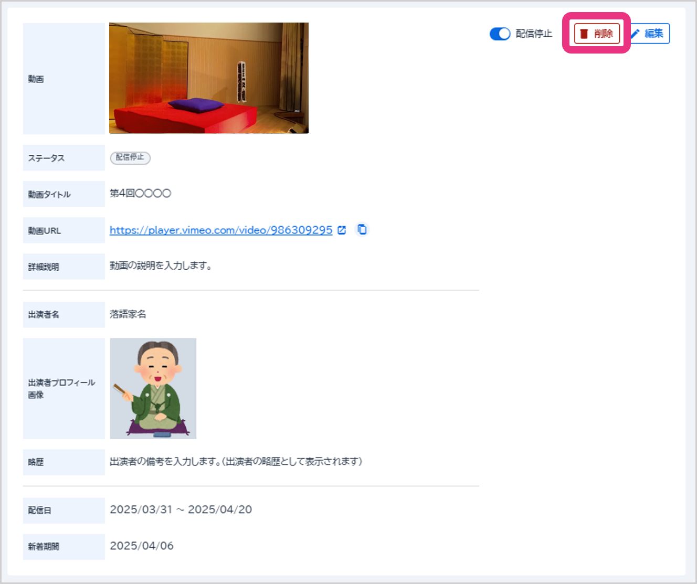Click the stage video thumbnail

click(208, 78)
